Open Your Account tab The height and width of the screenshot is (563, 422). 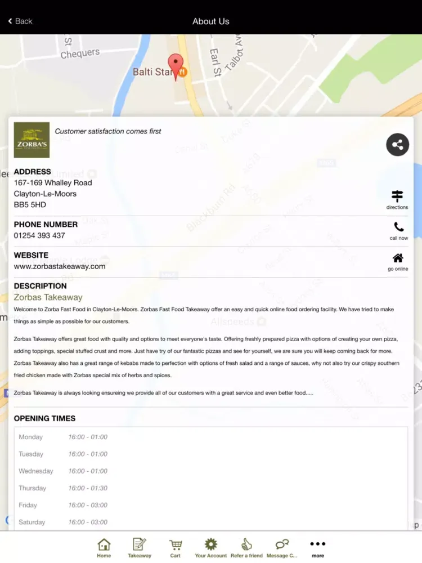[210, 548]
